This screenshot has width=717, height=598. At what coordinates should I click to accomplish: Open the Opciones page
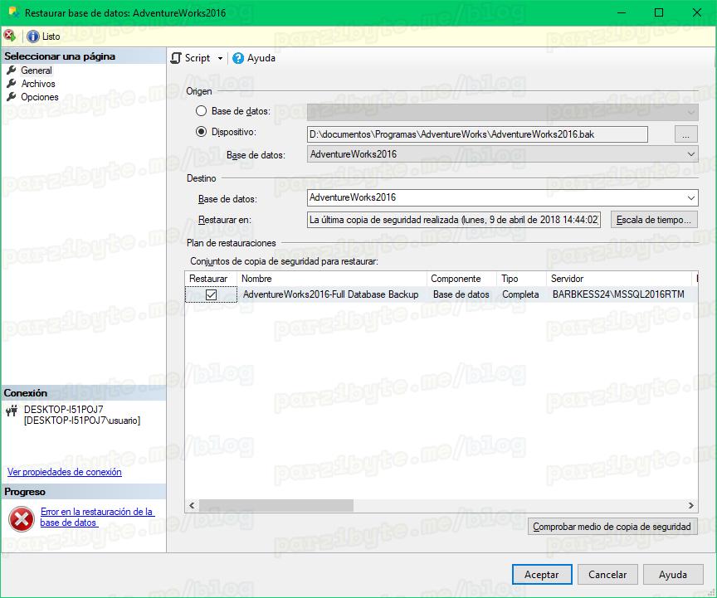click(39, 97)
